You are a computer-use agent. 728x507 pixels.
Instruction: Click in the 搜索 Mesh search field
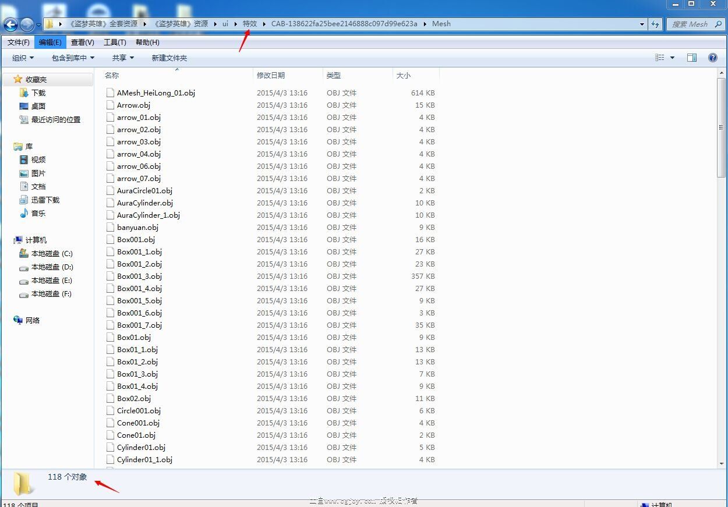[690, 24]
